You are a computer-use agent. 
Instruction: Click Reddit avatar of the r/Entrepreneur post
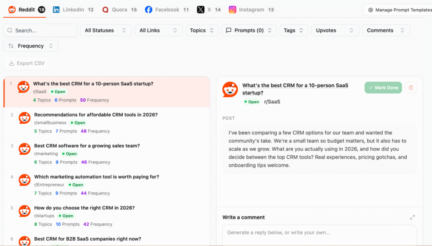(24, 180)
